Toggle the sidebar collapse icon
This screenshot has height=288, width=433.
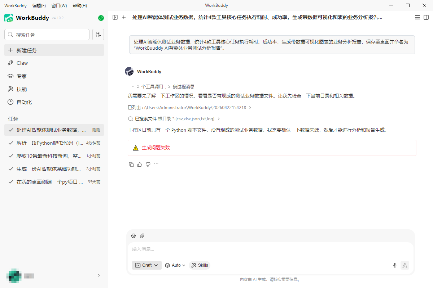tap(115, 17)
